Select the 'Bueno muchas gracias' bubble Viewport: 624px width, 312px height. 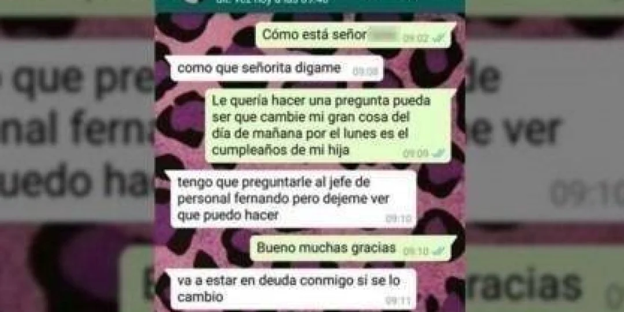tap(352, 248)
